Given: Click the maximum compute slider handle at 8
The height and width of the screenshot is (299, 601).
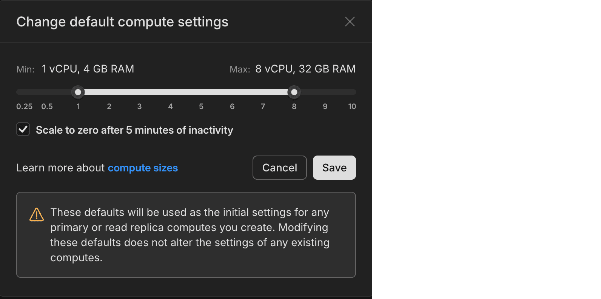Looking at the screenshot, I should tap(294, 92).
